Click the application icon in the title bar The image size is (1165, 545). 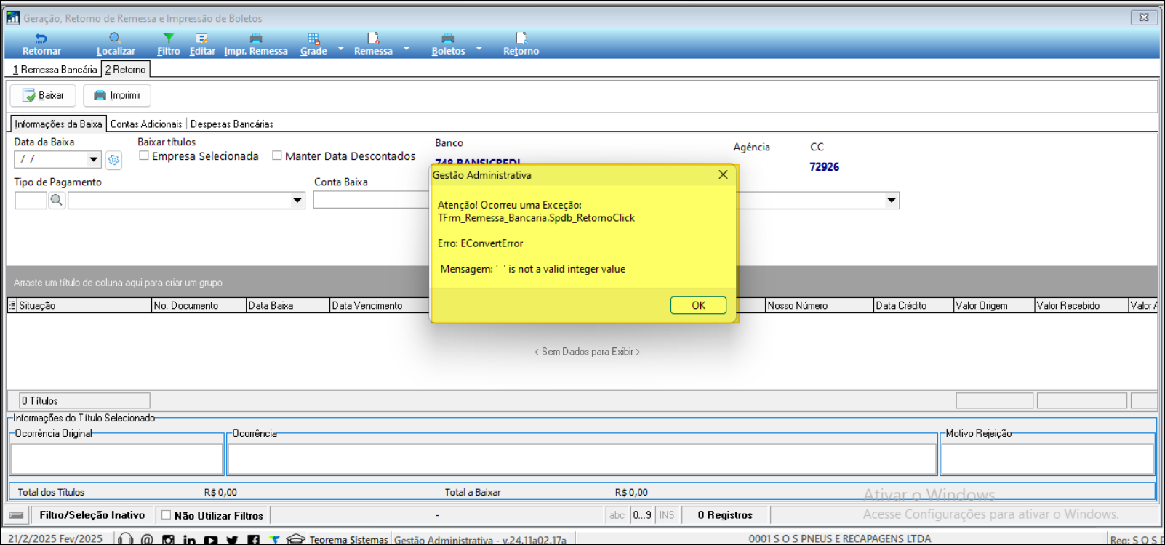point(13,17)
